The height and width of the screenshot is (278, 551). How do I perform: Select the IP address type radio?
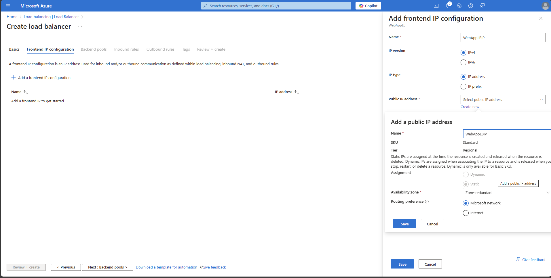(x=463, y=77)
